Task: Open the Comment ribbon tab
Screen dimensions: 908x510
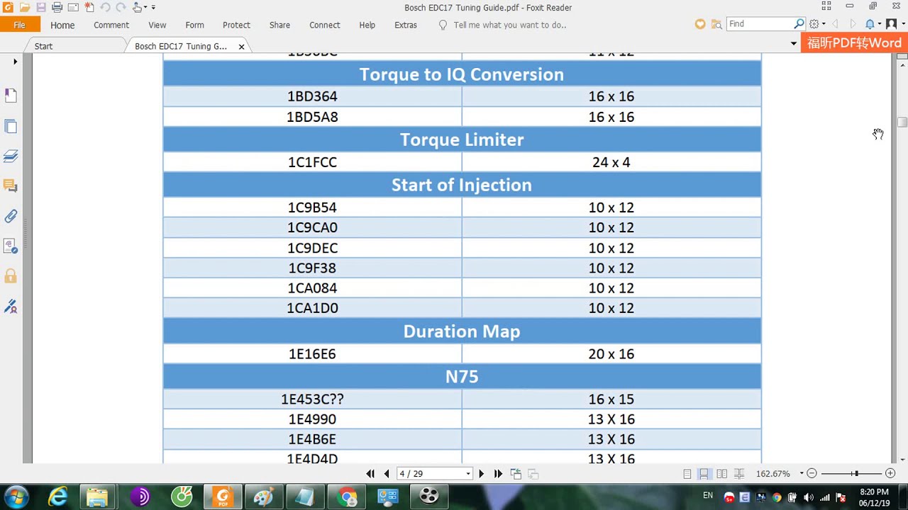Action: click(111, 25)
